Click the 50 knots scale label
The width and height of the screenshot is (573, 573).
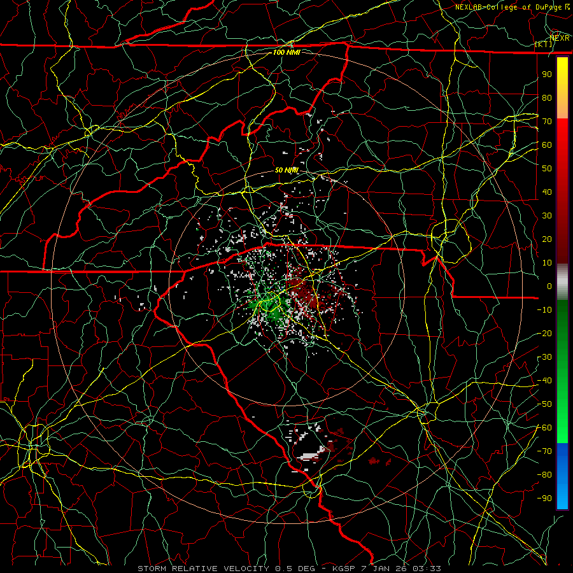pyautogui.click(x=547, y=169)
